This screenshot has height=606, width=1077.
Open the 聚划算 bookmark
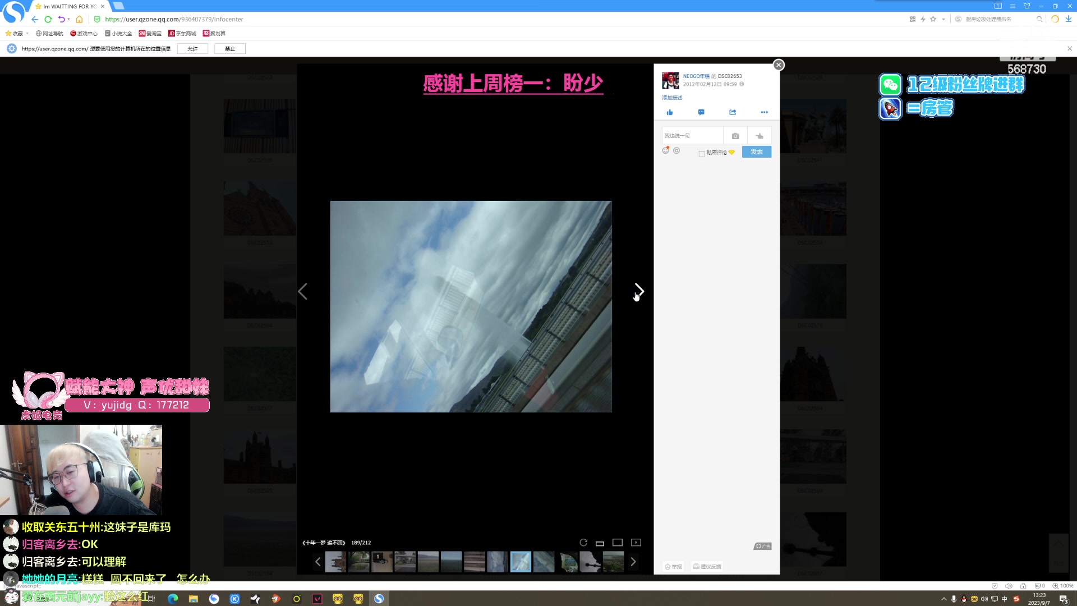(214, 34)
